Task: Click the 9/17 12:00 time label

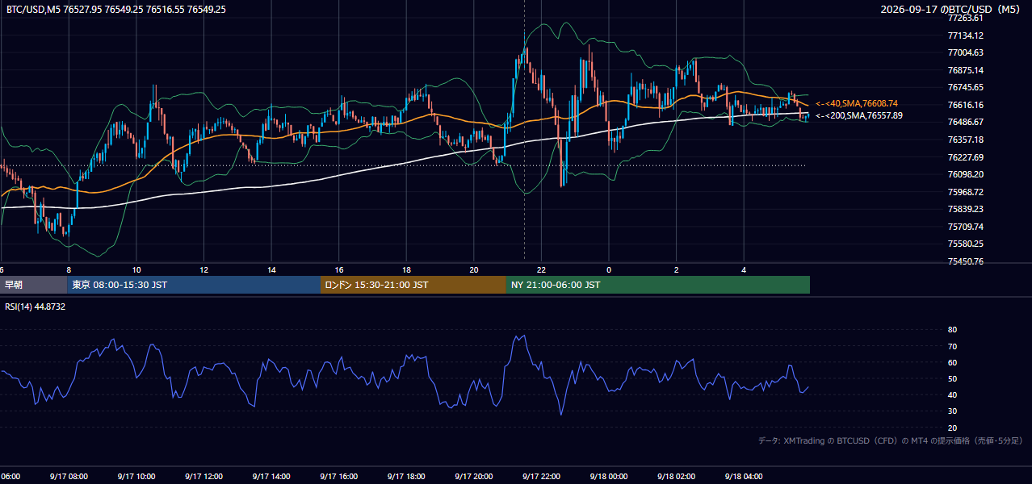Action: (x=203, y=476)
